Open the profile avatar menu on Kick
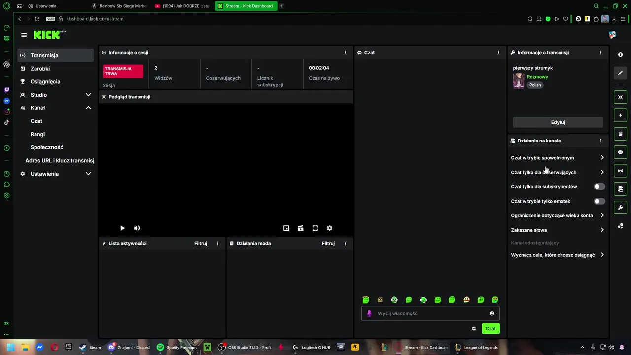631x355 pixels. tap(612, 35)
